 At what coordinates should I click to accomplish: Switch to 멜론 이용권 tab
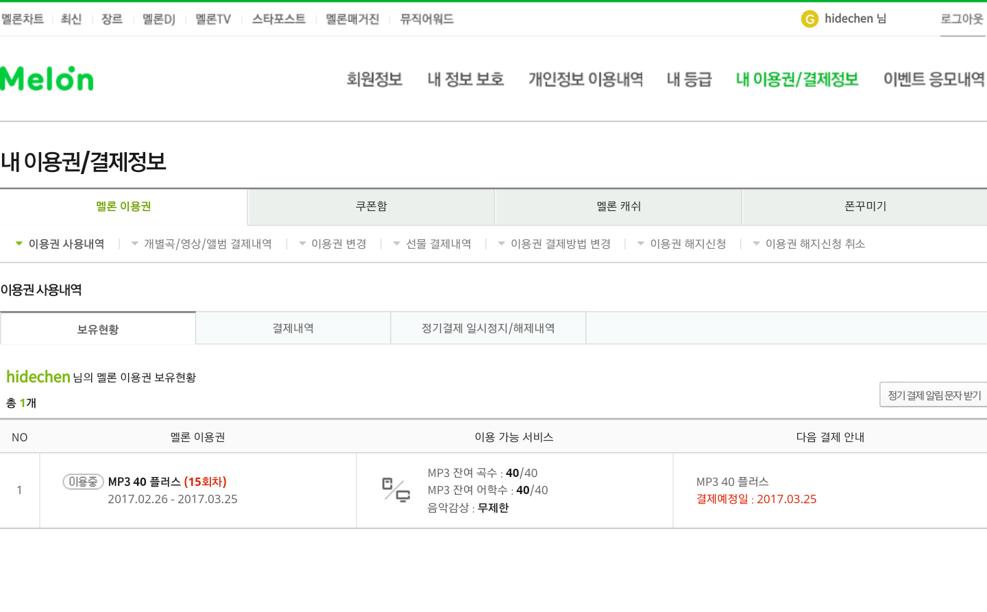coord(123,206)
